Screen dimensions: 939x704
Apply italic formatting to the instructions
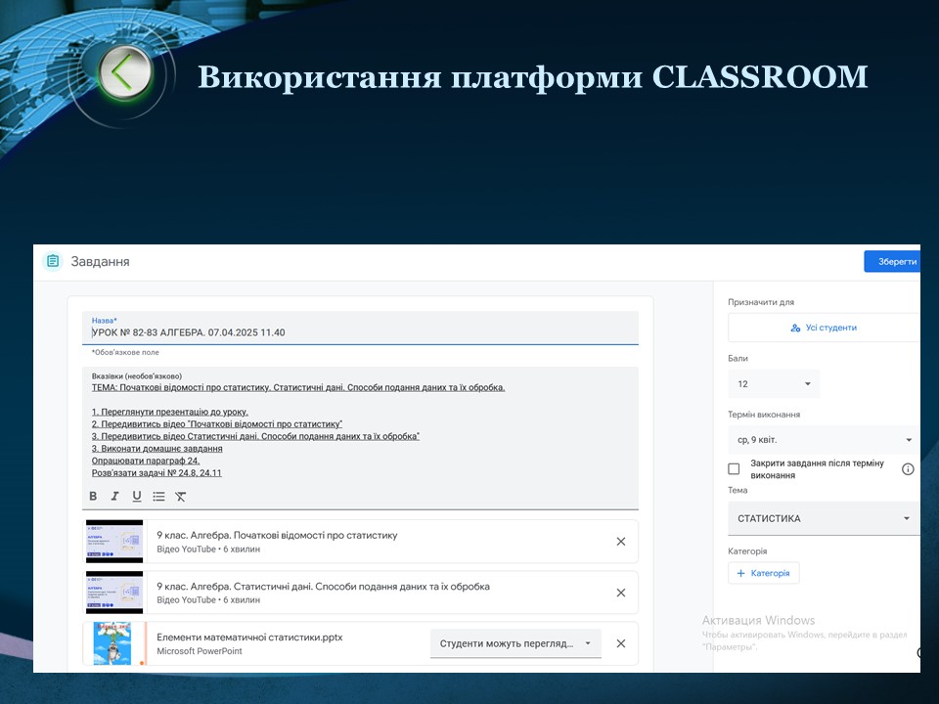point(114,496)
